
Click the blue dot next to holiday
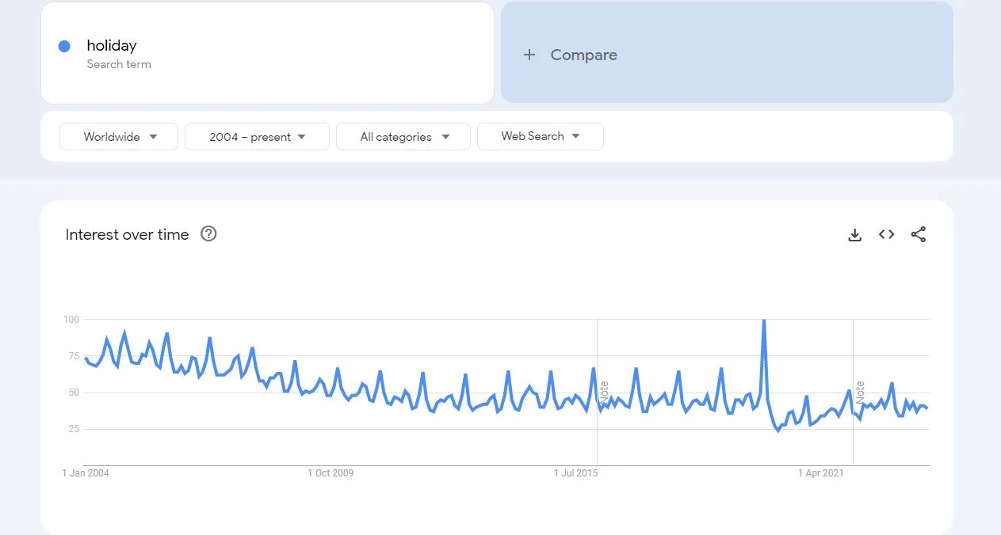(65, 47)
